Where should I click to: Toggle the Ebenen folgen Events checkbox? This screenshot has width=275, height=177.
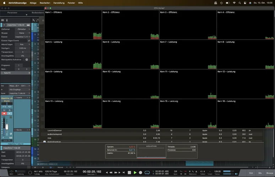pyautogui.click(x=29, y=41)
